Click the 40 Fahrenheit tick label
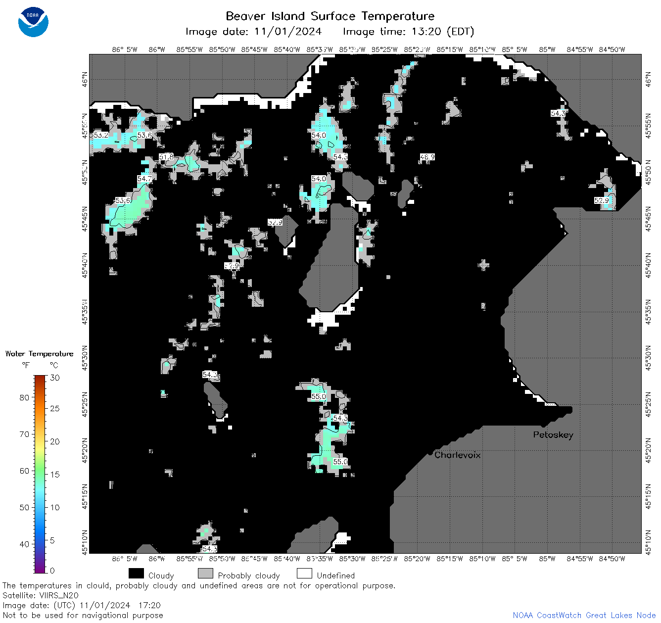The width and height of the screenshot is (661, 623). coord(24,544)
